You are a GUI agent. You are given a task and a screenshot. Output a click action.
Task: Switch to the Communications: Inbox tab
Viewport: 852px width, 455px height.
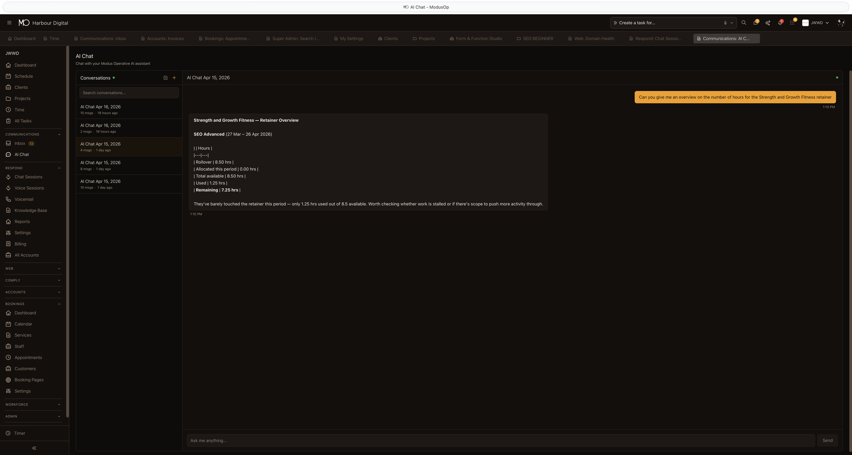click(x=100, y=39)
